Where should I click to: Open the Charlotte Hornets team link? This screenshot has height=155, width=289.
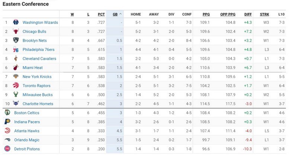coord(38,104)
